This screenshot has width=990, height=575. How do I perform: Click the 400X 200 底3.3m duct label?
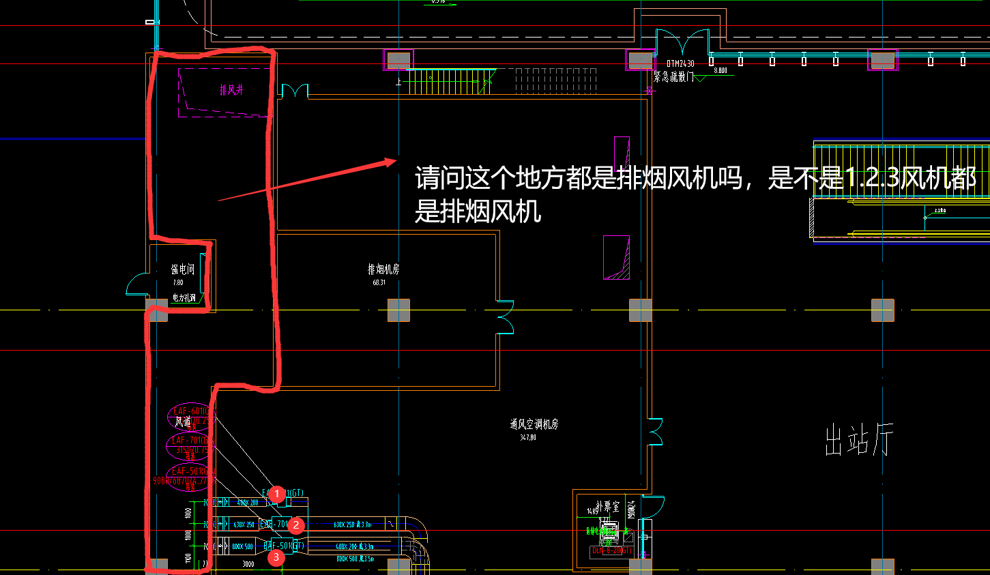pyautogui.click(x=354, y=546)
